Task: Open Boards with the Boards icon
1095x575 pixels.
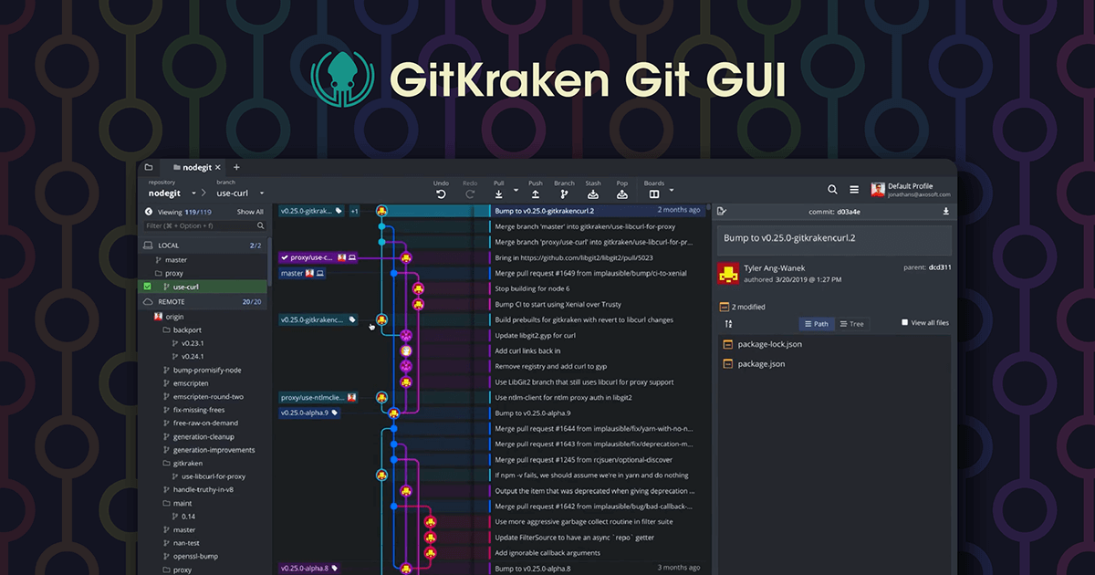Action: 653,194
